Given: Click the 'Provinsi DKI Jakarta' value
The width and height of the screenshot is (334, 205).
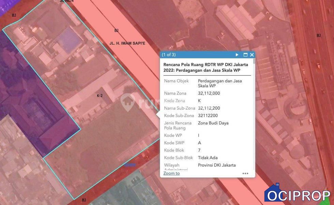Looking at the screenshot, I should pyautogui.click(x=217, y=165).
